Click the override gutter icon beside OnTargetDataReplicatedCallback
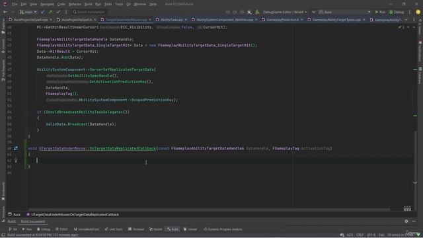 16,148
